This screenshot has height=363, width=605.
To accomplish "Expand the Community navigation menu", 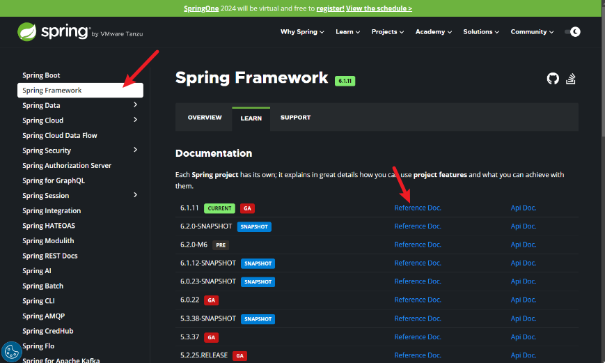I will (x=532, y=31).
